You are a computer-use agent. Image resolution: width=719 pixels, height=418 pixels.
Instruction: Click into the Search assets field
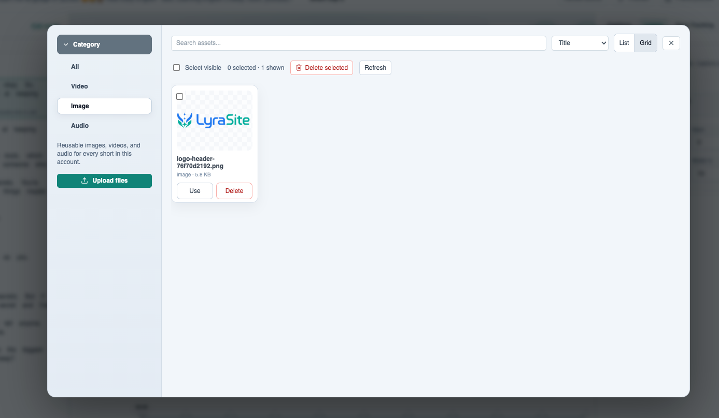point(359,43)
